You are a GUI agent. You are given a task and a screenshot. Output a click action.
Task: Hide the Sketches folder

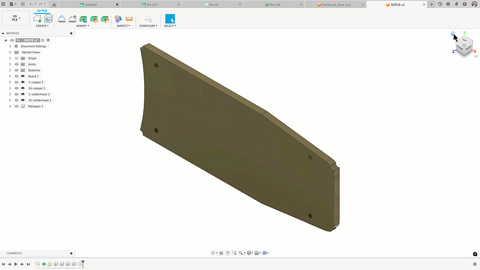(x=17, y=70)
